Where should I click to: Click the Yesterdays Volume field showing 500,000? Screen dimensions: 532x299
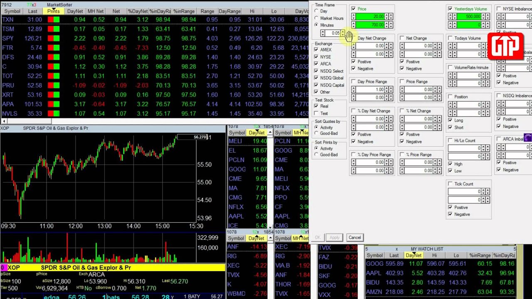468,17
